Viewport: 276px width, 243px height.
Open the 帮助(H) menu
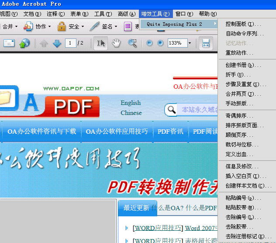[x=208, y=14]
